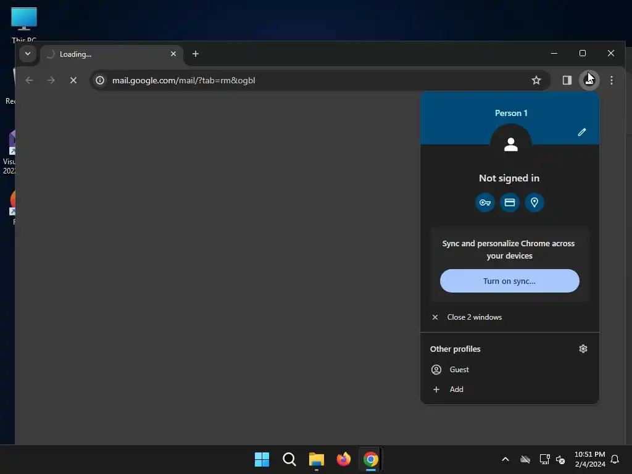Click the profile button in Chrome toolbar
This screenshot has height=474, width=632.
[x=589, y=80]
